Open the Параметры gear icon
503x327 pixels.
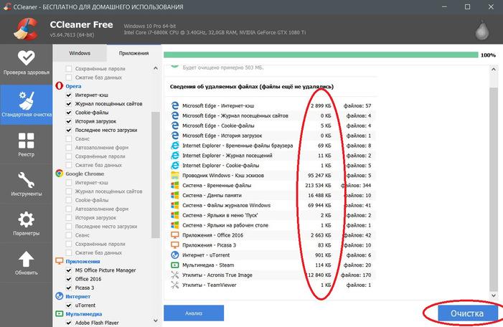[x=26, y=219]
